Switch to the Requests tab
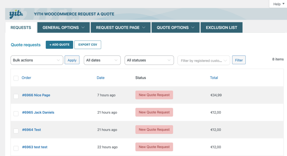Viewport: 287px width, 156px height. [x=21, y=28]
